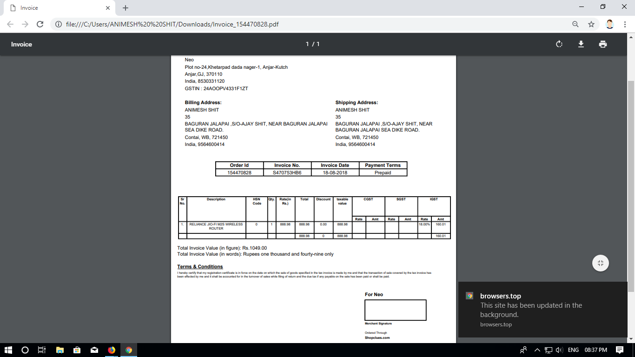Go back to previous page

pos(10,24)
